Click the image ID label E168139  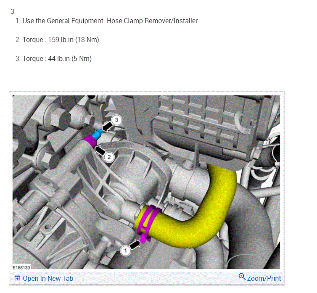(x=21, y=267)
